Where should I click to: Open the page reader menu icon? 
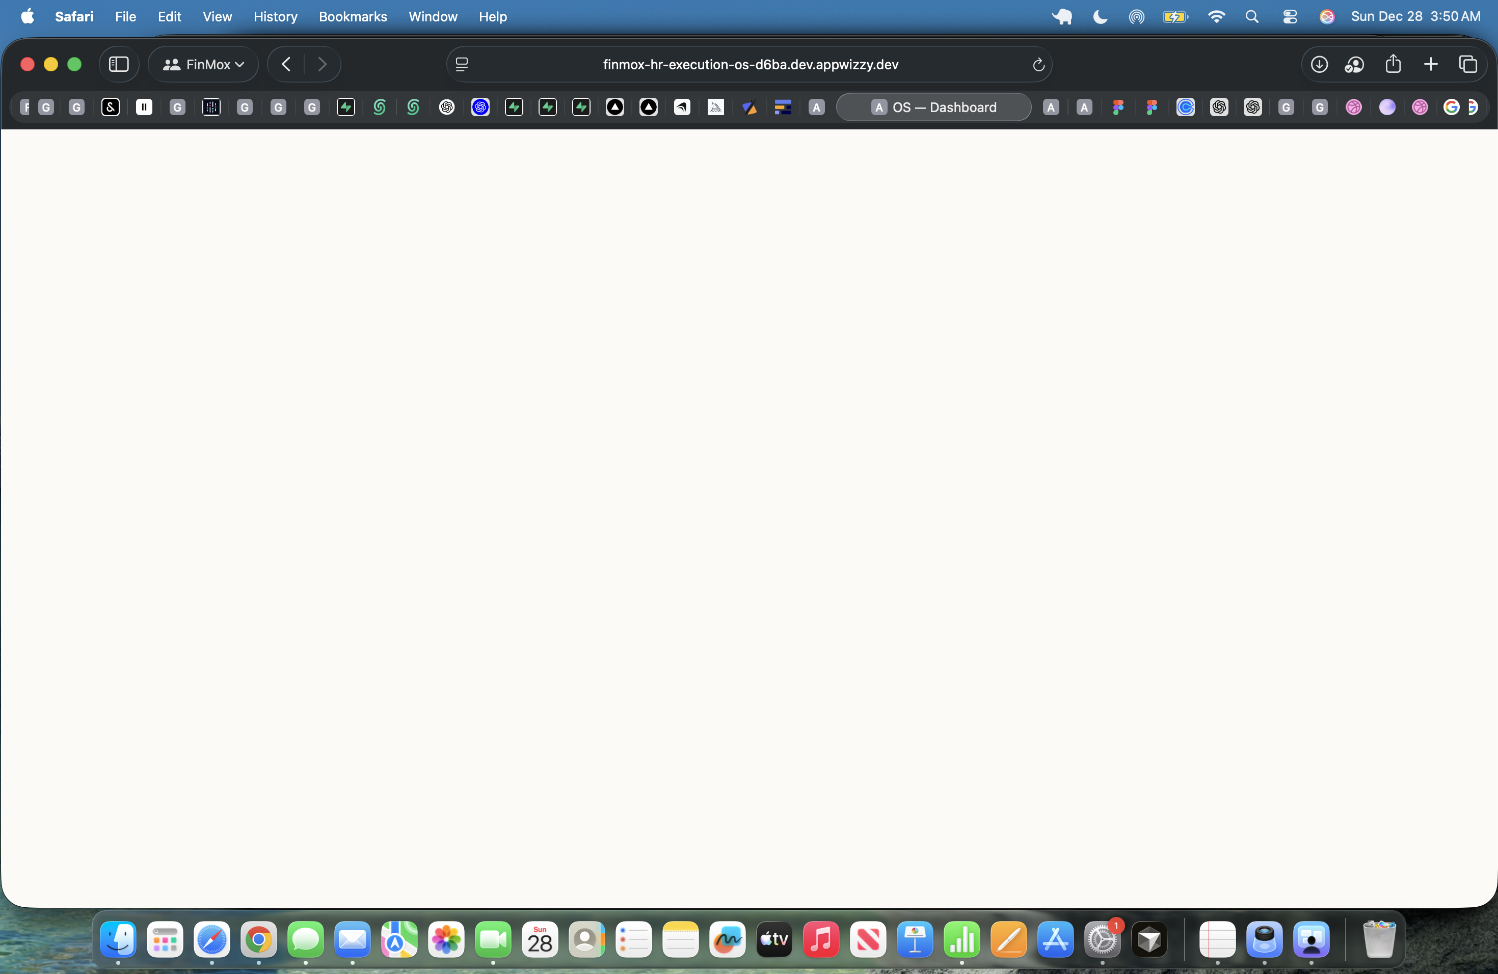(x=461, y=64)
